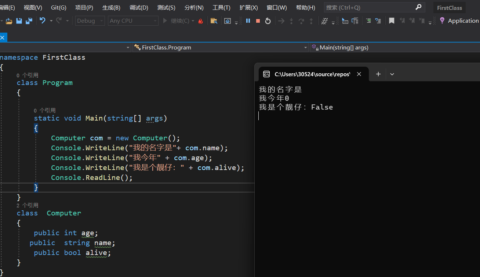Click the green indent lines icon
Screen dimensions: 480x277
(368, 21)
